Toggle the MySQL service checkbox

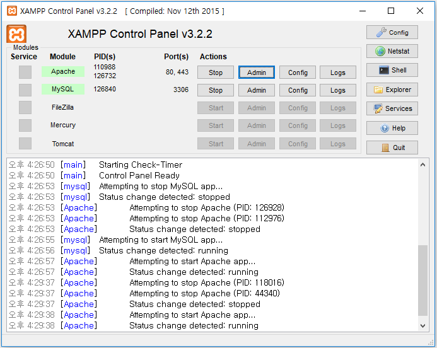coord(25,90)
